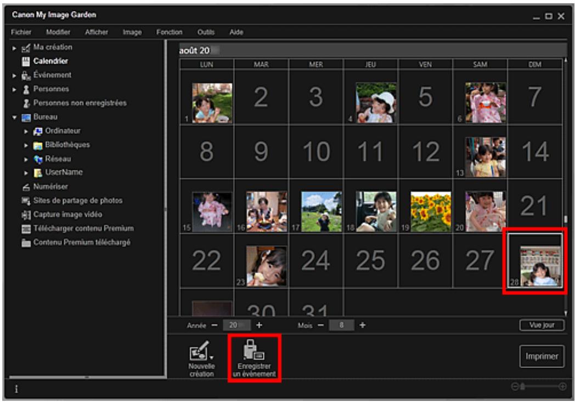Expand the Ordinateur tree node
Viewport: 575px width, 402px height.
pyautogui.click(x=25, y=131)
